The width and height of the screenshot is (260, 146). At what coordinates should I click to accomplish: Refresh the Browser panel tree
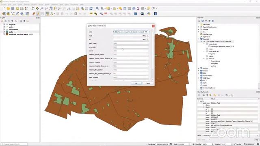click(202, 21)
